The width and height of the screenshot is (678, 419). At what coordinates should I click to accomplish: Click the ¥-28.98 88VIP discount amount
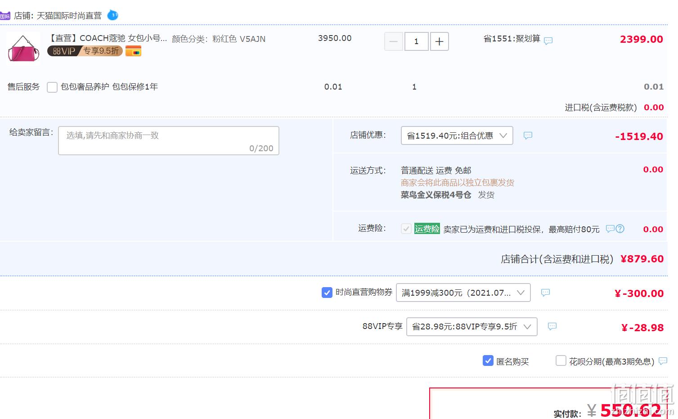642,328
